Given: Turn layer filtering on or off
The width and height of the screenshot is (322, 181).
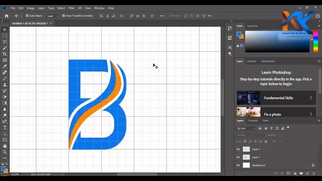Looking at the screenshot, I should [x=288, y=127].
